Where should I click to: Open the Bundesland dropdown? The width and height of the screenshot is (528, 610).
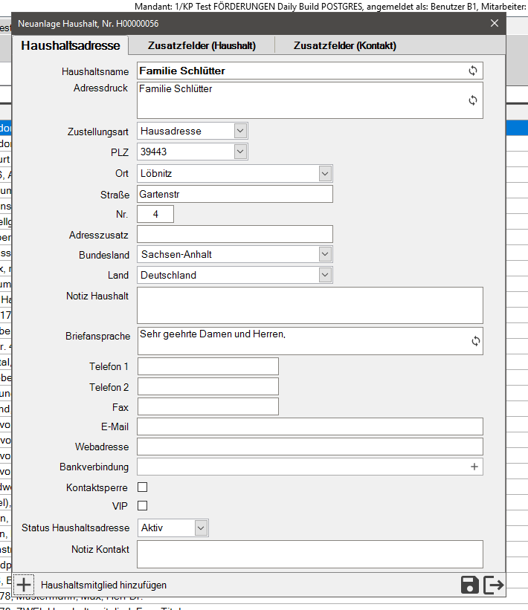[x=324, y=254]
